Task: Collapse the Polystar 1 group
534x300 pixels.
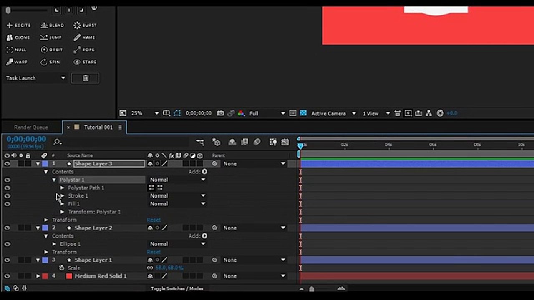Action: tap(54, 180)
